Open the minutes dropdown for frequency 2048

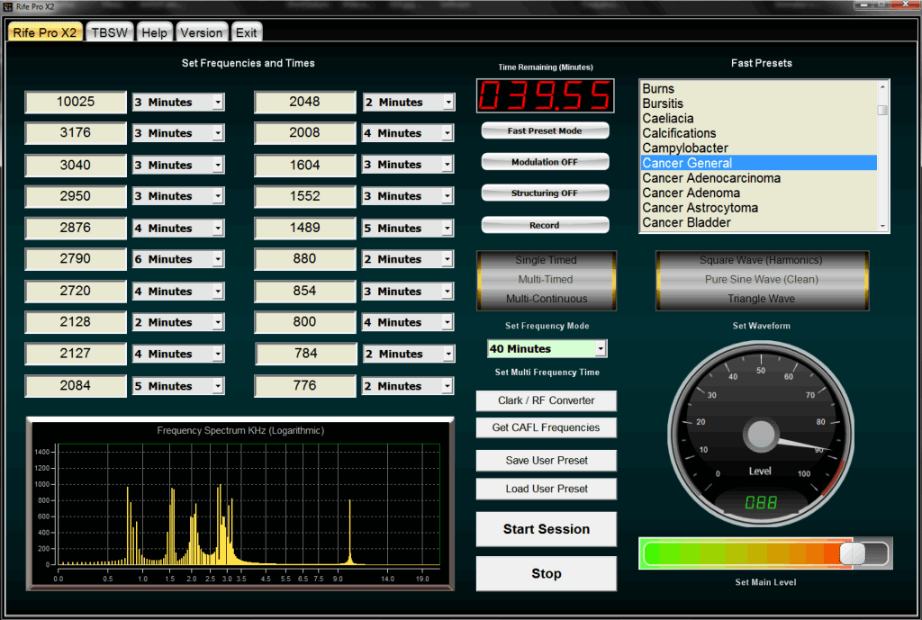[448, 103]
